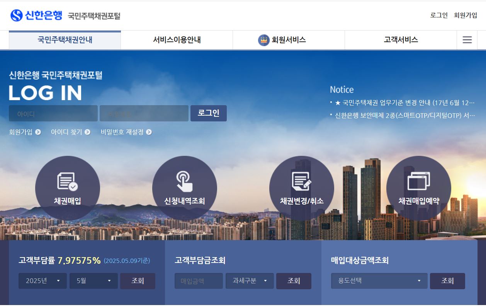Click the arrow icon beside 비밀번호 재설정
The width and height of the screenshot is (486, 307).
[148, 132]
